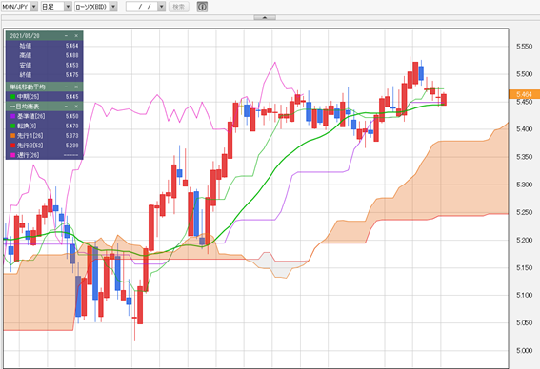Viewport: 540px width, 369px height.
Task: Click the red 先行2[52] color swatch
Action: tap(12, 146)
